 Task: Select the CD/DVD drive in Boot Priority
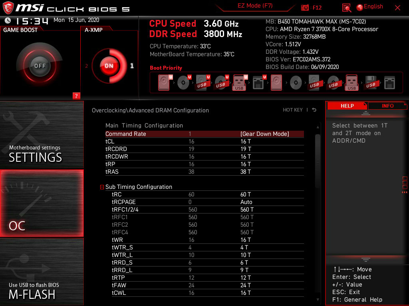pyautogui.click(x=184, y=82)
